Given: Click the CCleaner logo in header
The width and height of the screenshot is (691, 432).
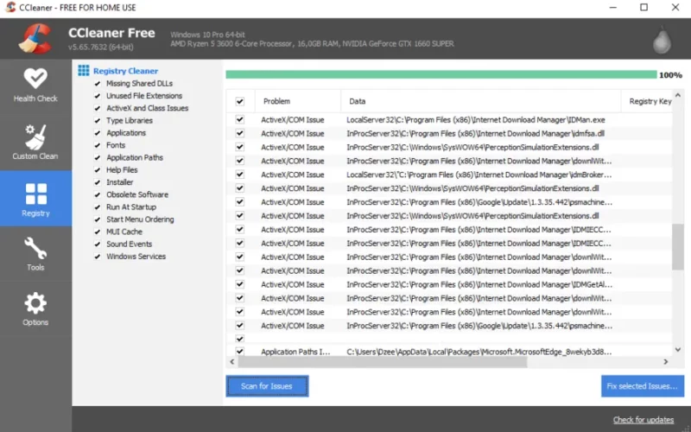Looking at the screenshot, I should pyautogui.click(x=35, y=39).
